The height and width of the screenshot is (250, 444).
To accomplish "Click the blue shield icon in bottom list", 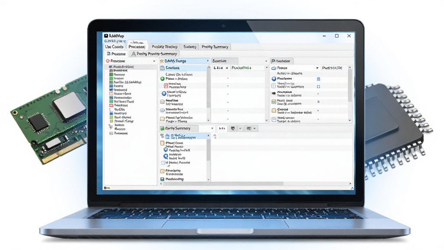I will coord(166,149).
